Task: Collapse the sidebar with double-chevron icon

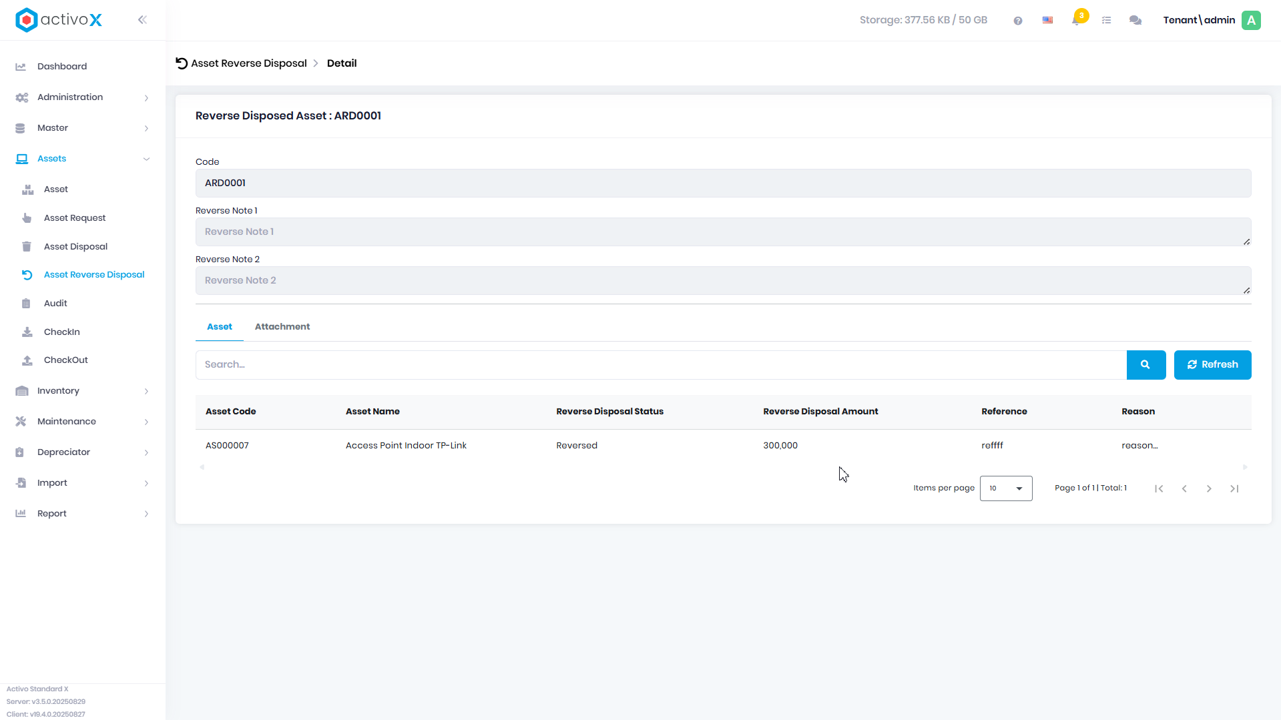Action: (142, 20)
